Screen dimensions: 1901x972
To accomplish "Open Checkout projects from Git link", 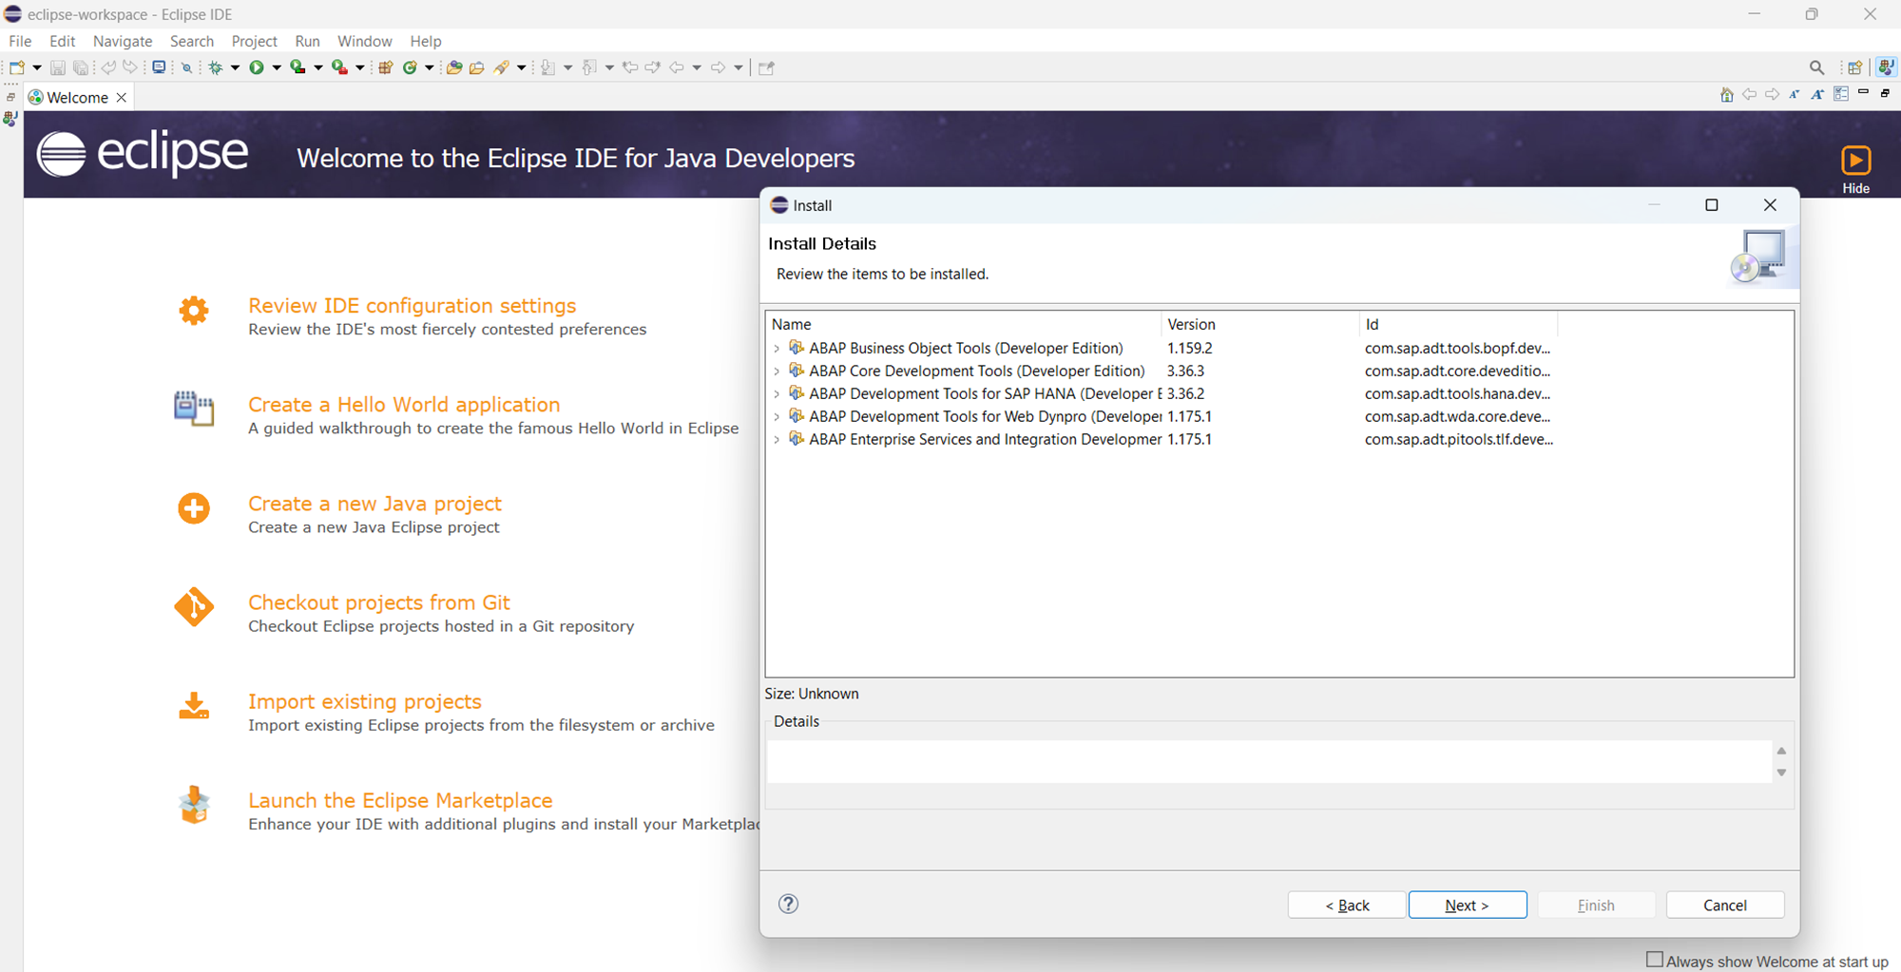I will tap(378, 602).
